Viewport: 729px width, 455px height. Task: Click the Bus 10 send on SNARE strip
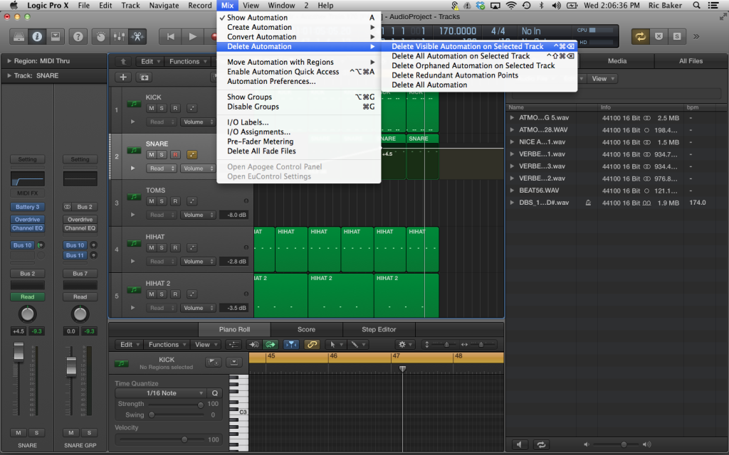point(22,245)
